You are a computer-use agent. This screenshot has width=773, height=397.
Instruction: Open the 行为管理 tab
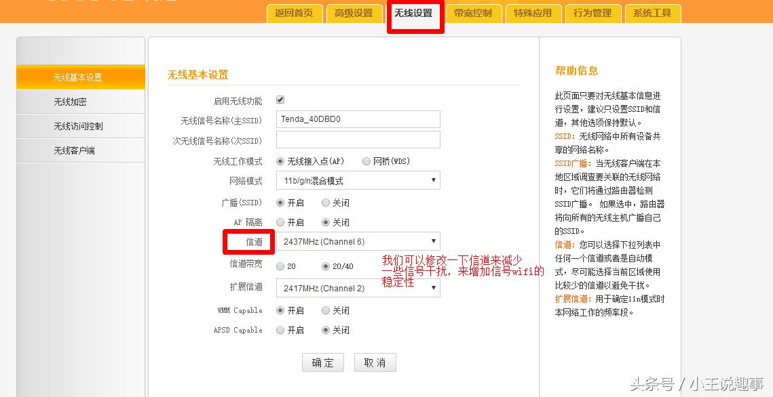pyautogui.click(x=593, y=12)
